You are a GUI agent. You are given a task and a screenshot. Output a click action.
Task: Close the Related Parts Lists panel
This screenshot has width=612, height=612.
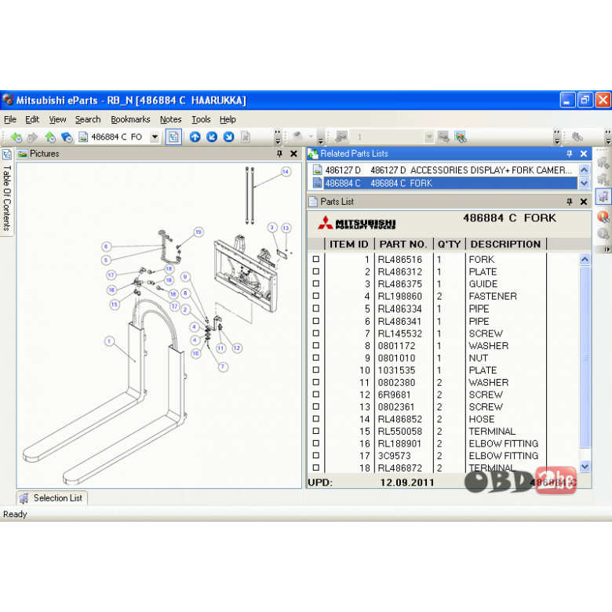tap(584, 154)
